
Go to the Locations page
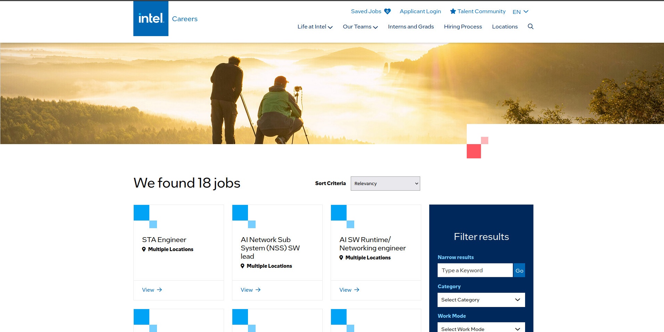[x=505, y=27]
